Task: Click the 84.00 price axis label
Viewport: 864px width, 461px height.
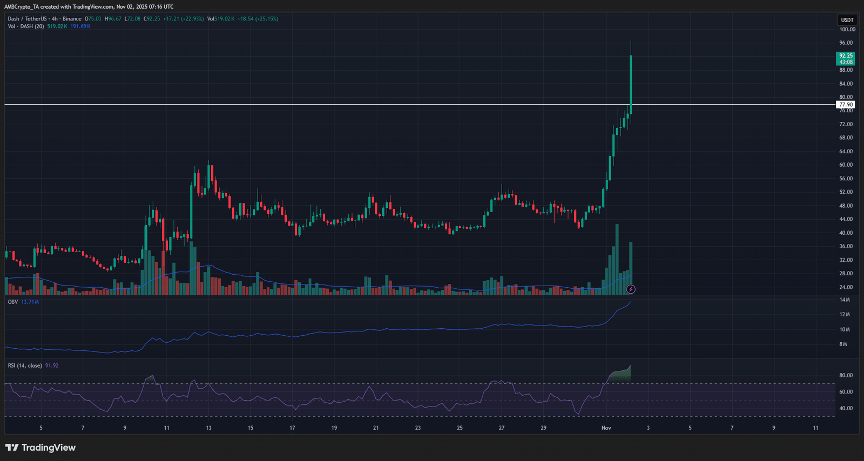Action: pos(846,84)
